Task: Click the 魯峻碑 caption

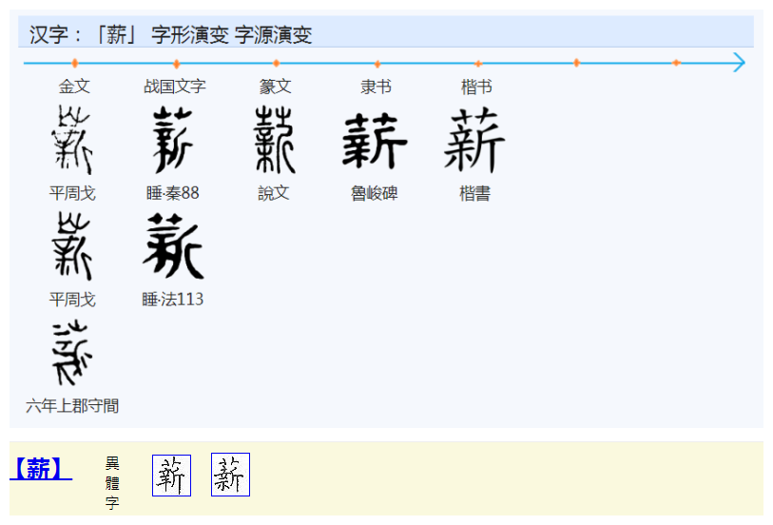Action: (375, 193)
